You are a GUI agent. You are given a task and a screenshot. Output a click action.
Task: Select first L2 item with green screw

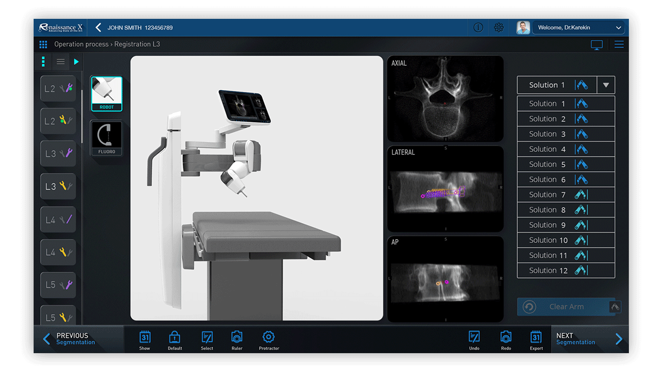(58, 89)
